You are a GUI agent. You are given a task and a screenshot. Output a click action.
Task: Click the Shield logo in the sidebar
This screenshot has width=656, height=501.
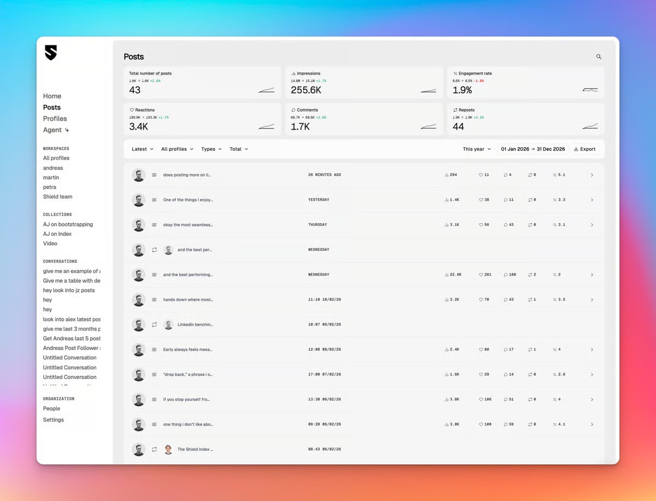pyautogui.click(x=51, y=53)
